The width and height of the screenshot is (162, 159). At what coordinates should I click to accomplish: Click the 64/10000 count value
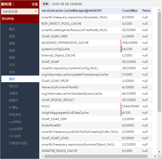(x=129, y=94)
